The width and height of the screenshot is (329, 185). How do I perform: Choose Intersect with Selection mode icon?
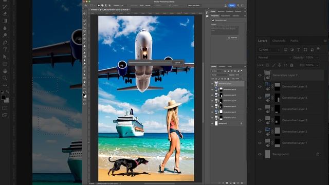[109, 6]
